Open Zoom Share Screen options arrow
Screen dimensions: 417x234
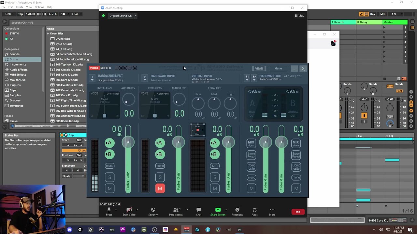coord(226,210)
